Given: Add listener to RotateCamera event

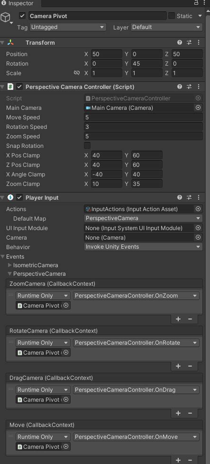Looking at the screenshot, I should point(178,366).
